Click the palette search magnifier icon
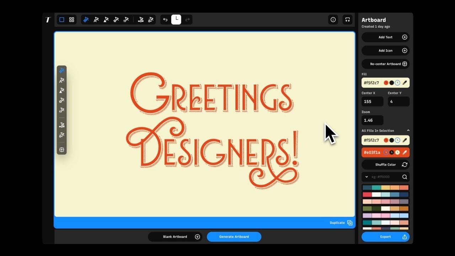This screenshot has height=256, width=455. point(405,177)
